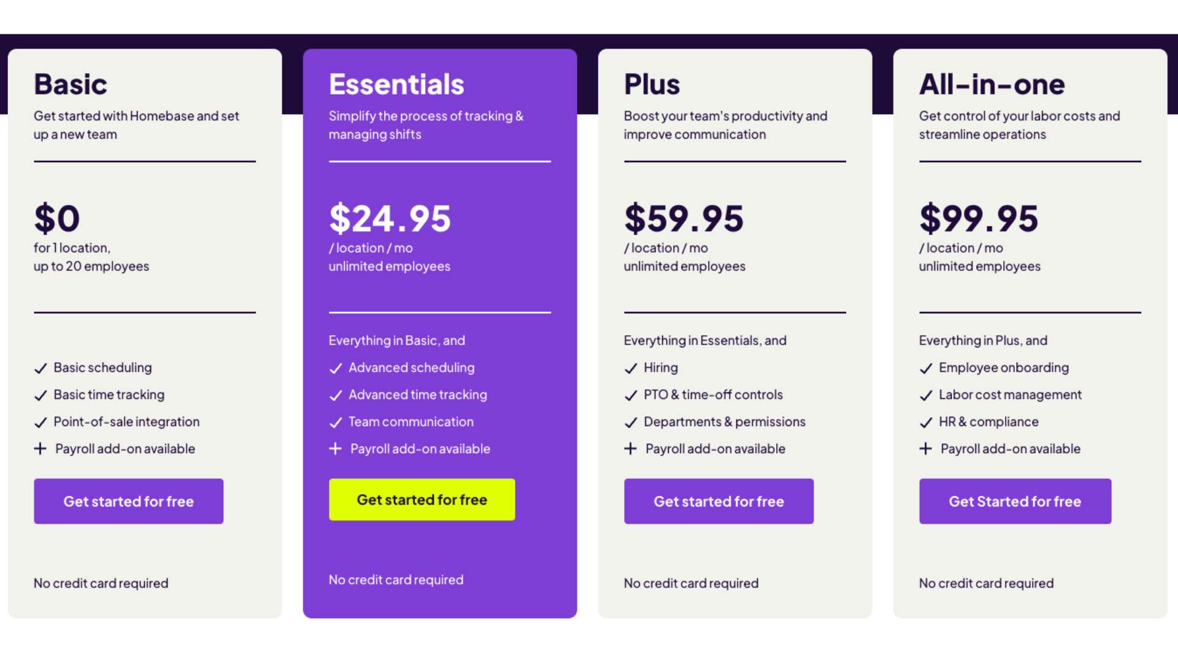Click the plus icon for All-in-one payroll add-on
Viewport: 1178px width, 663px height.
925,449
